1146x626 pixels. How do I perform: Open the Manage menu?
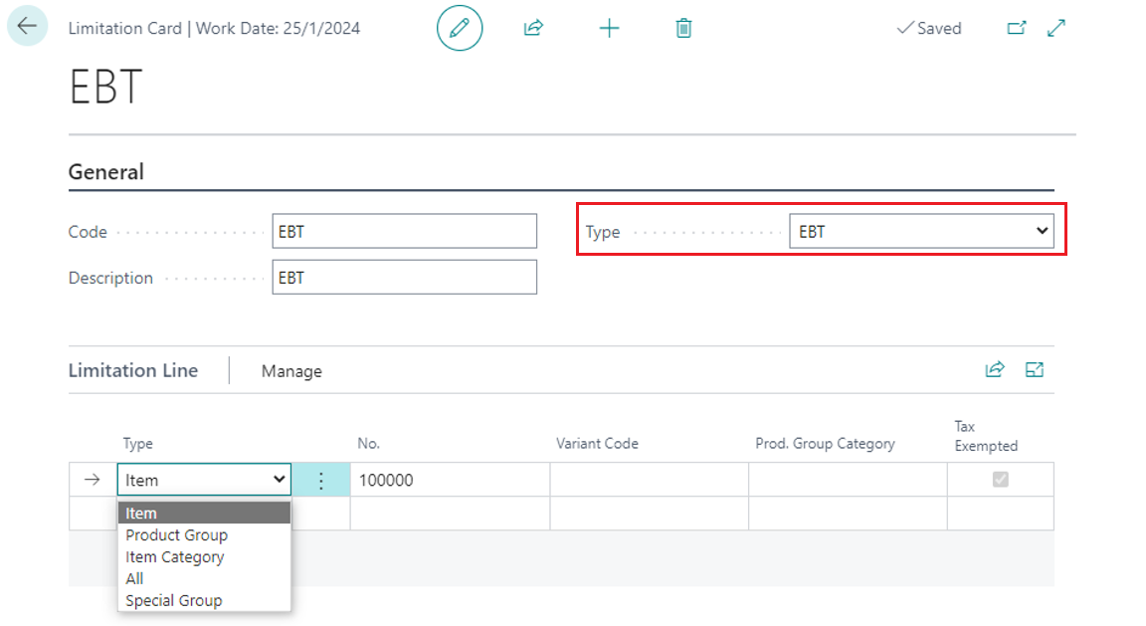[x=291, y=371]
